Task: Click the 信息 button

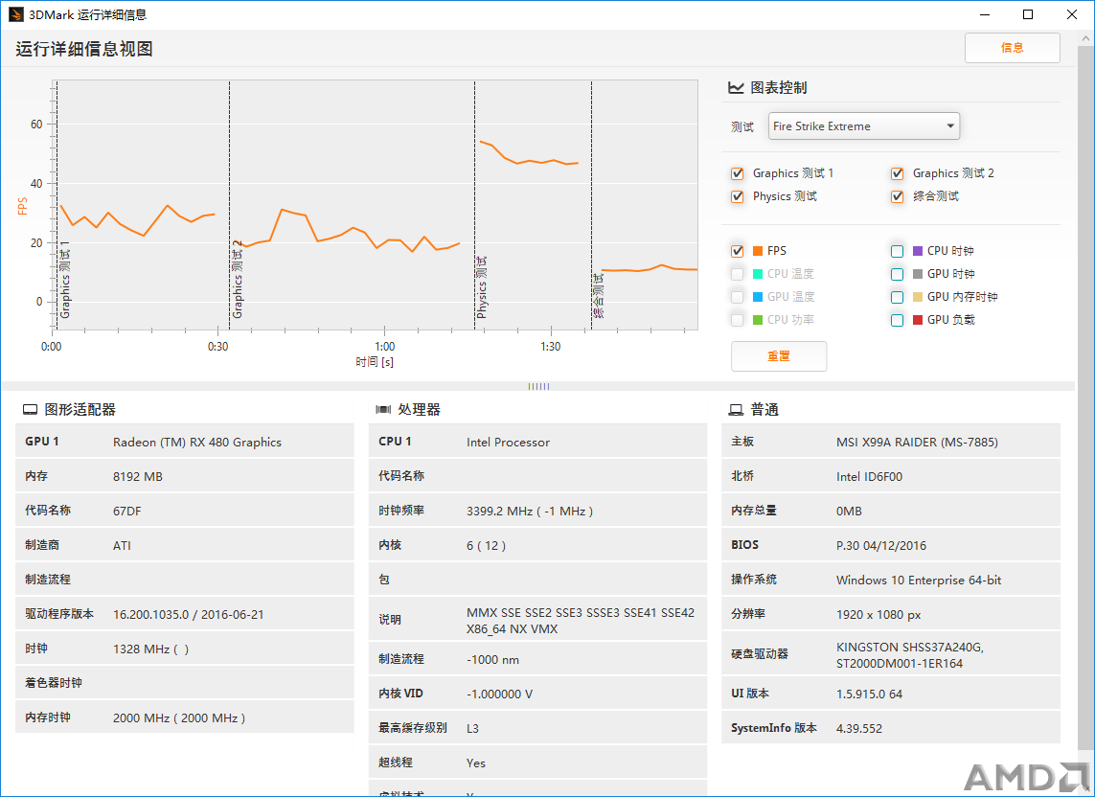Action: (x=1012, y=48)
